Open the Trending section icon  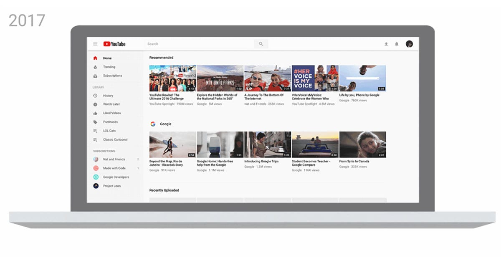click(96, 67)
